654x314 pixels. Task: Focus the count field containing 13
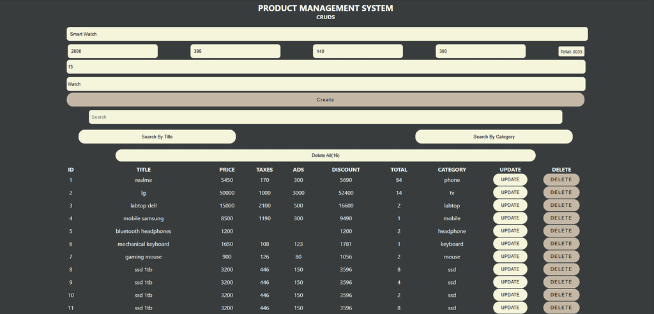tap(326, 66)
